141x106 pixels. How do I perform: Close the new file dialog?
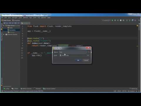point(88,48)
